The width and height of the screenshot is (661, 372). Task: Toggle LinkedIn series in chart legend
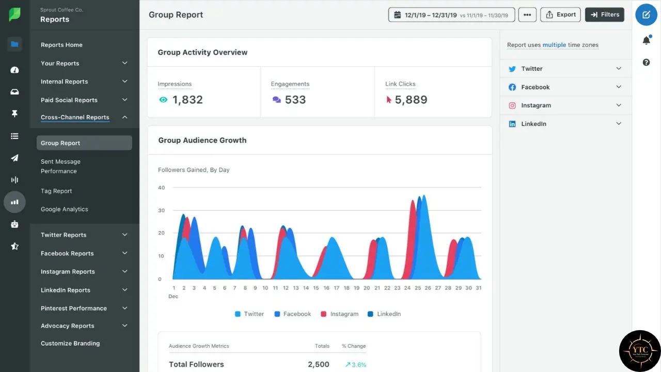384,314
